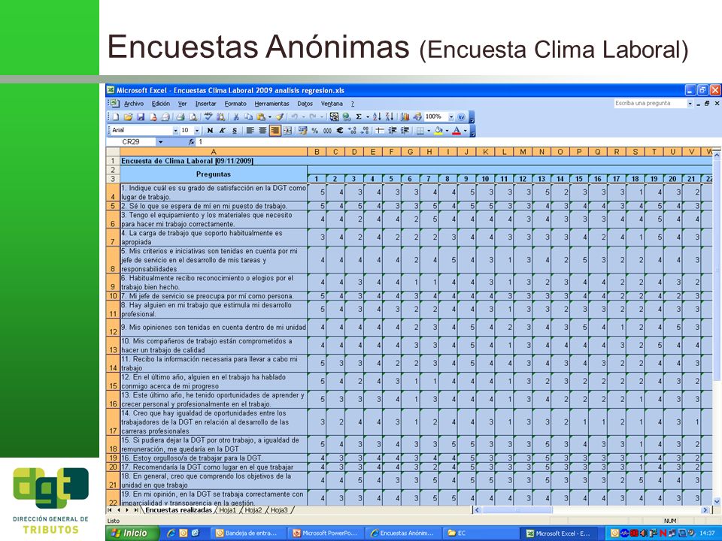
Task: Activate the Format Painter brush
Action: click(280, 117)
